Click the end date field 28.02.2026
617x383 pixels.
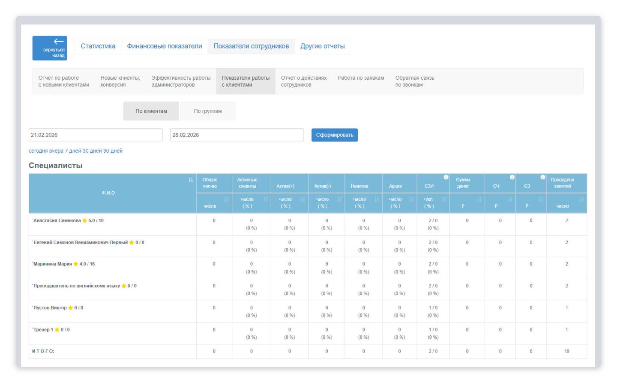pos(237,135)
